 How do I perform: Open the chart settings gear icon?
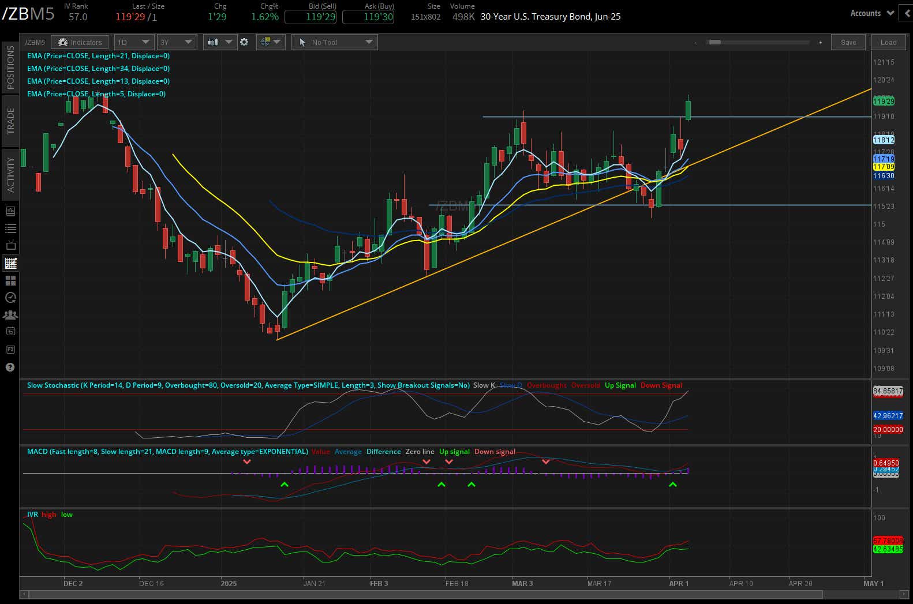244,42
